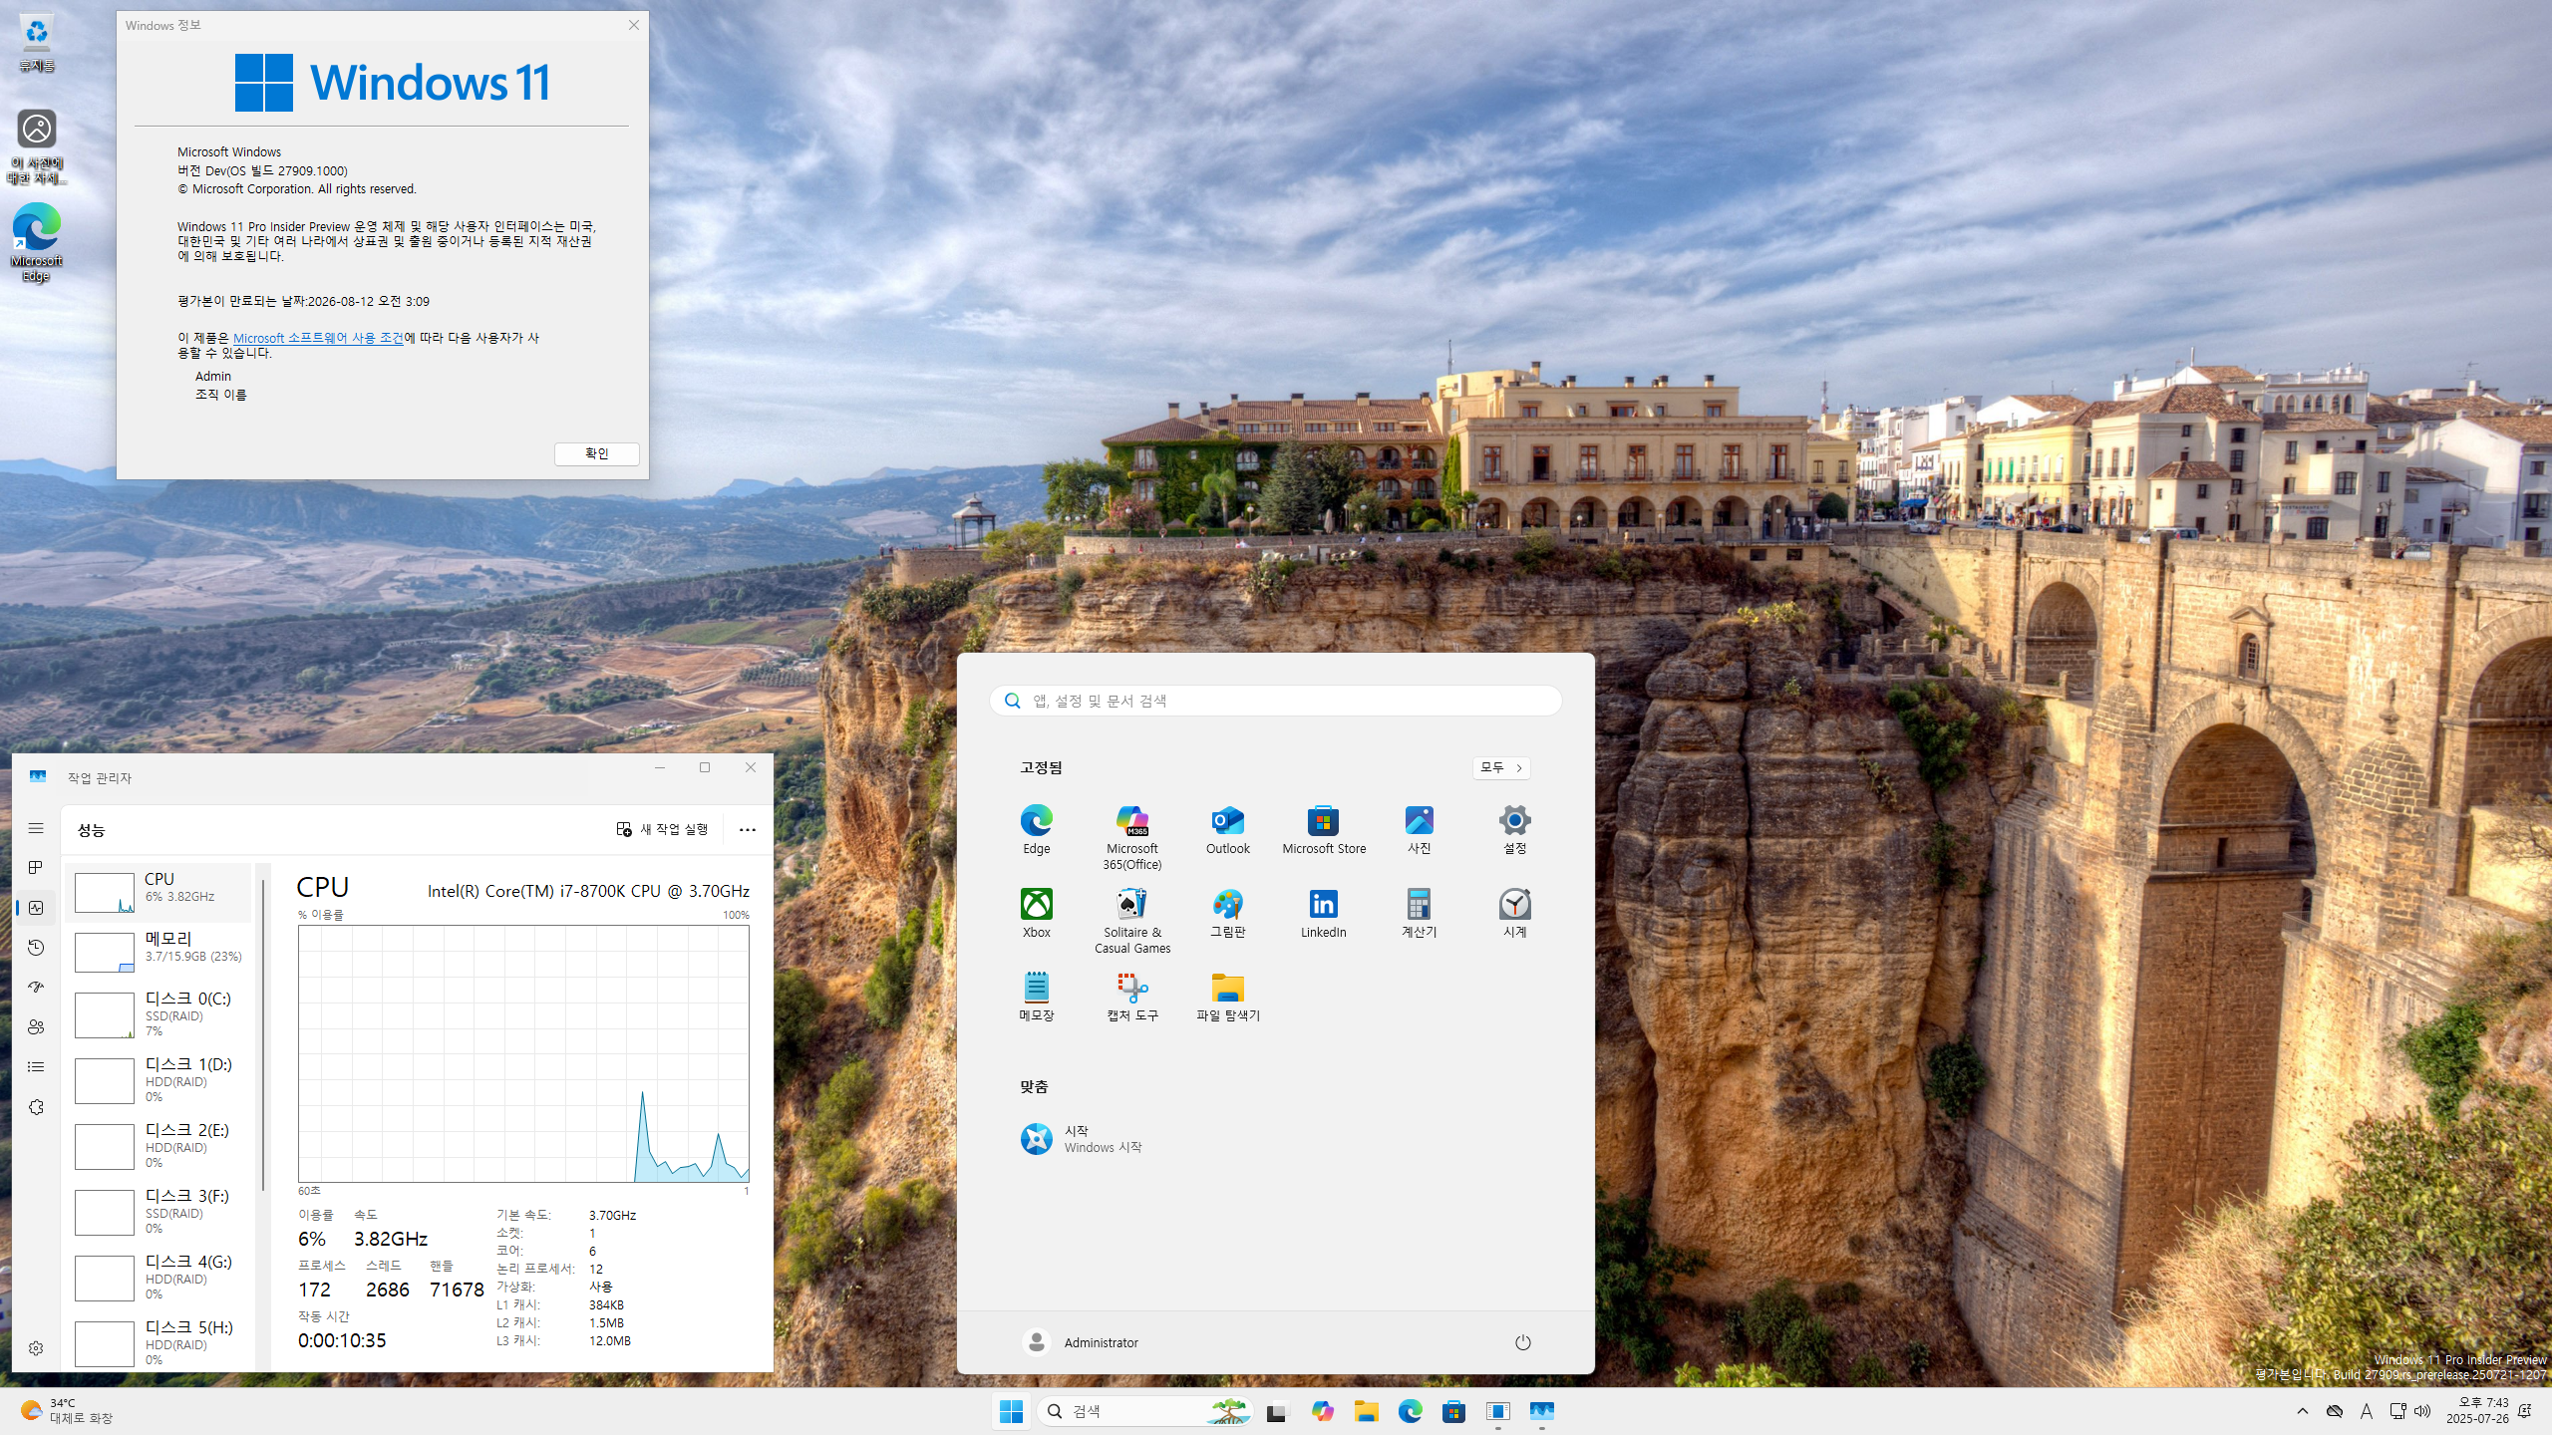Open Users page in Task Manager sidebar
Viewport: 2552px width, 1435px height.
(x=36, y=1027)
